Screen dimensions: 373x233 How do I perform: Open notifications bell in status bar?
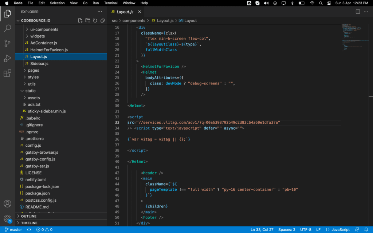(x=366, y=230)
